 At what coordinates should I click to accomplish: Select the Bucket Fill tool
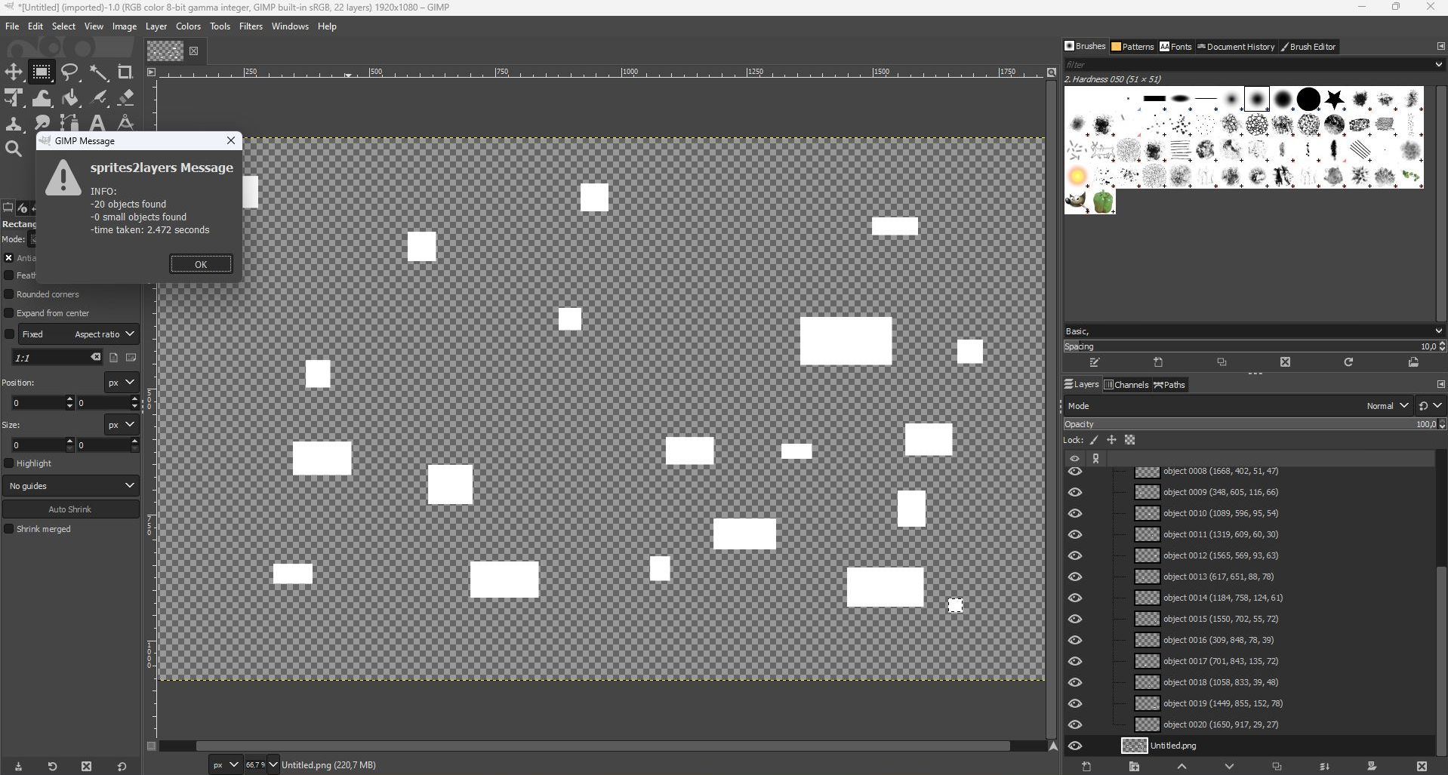pyautogui.click(x=70, y=98)
